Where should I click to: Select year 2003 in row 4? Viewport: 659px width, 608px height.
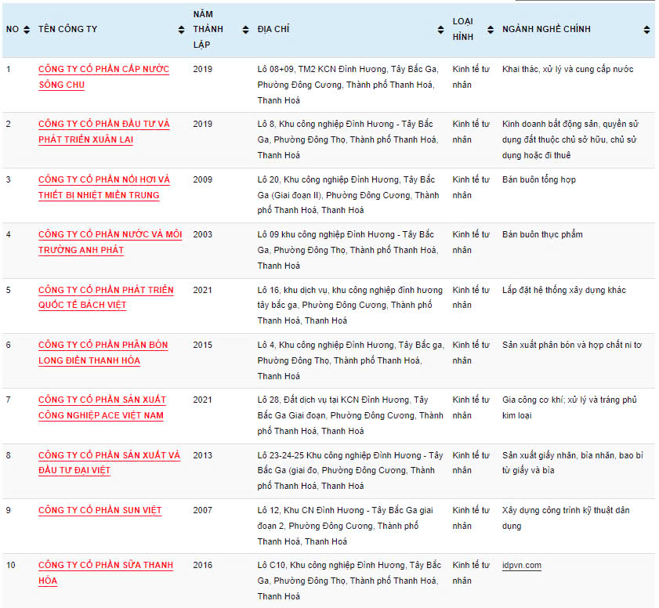click(203, 234)
